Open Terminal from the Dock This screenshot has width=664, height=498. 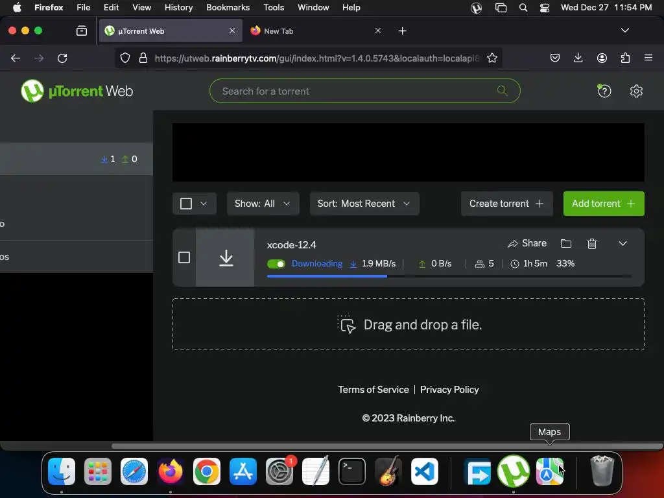(x=352, y=471)
